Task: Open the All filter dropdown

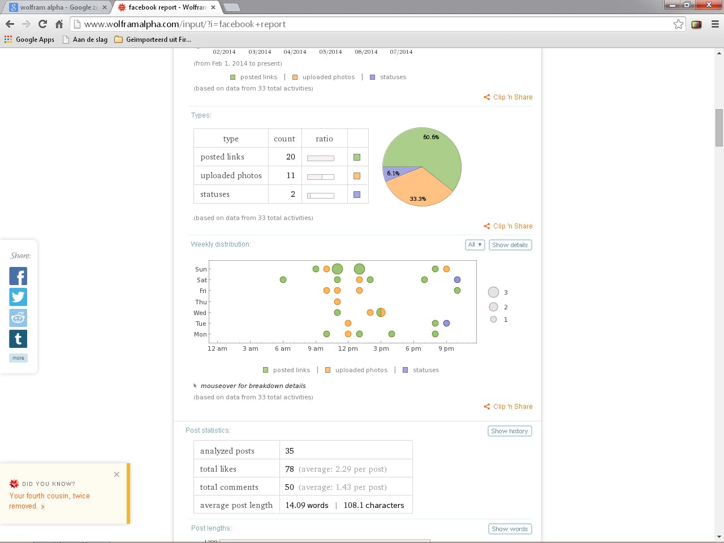Action: pyautogui.click(x=475, y=244)
